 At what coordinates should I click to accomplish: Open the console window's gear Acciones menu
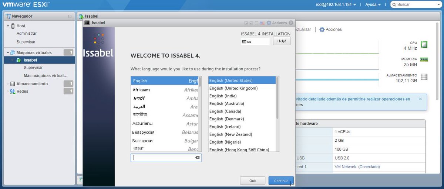point(276,23)
